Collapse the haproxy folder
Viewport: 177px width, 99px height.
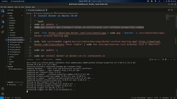tap(12, 28)
